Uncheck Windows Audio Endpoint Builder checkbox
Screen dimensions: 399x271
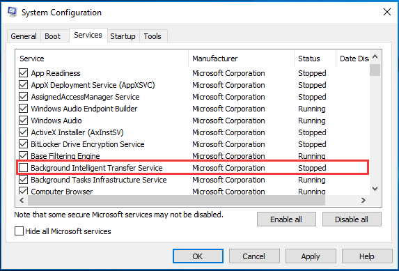pos(23,109)
